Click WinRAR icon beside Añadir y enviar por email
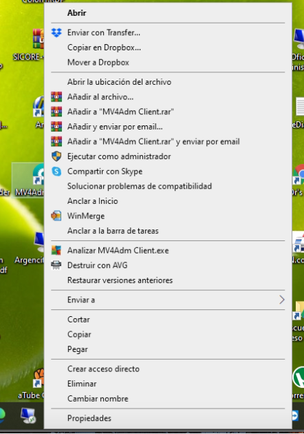This screenshot has width=304, height=434. click(56, 127)
